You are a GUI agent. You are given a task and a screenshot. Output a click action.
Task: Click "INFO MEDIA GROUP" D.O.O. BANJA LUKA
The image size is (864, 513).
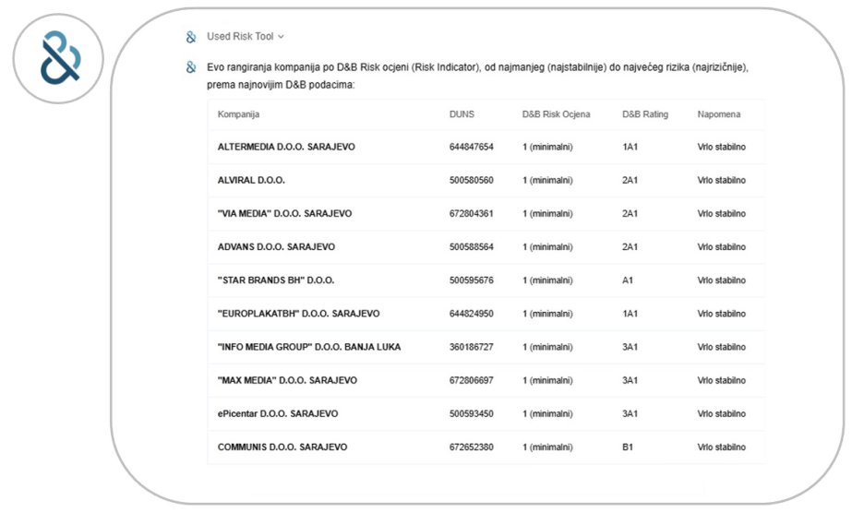(309, 347)
